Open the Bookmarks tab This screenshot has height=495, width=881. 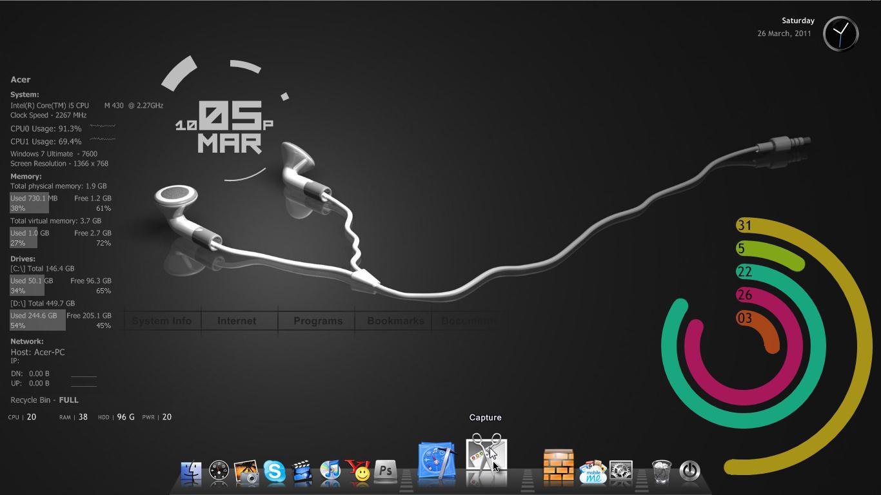(395, 321)
